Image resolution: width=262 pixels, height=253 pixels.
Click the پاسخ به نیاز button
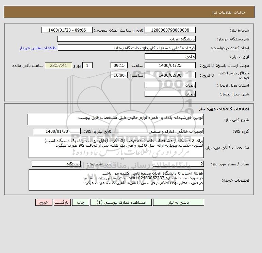[x=178, y=202]
